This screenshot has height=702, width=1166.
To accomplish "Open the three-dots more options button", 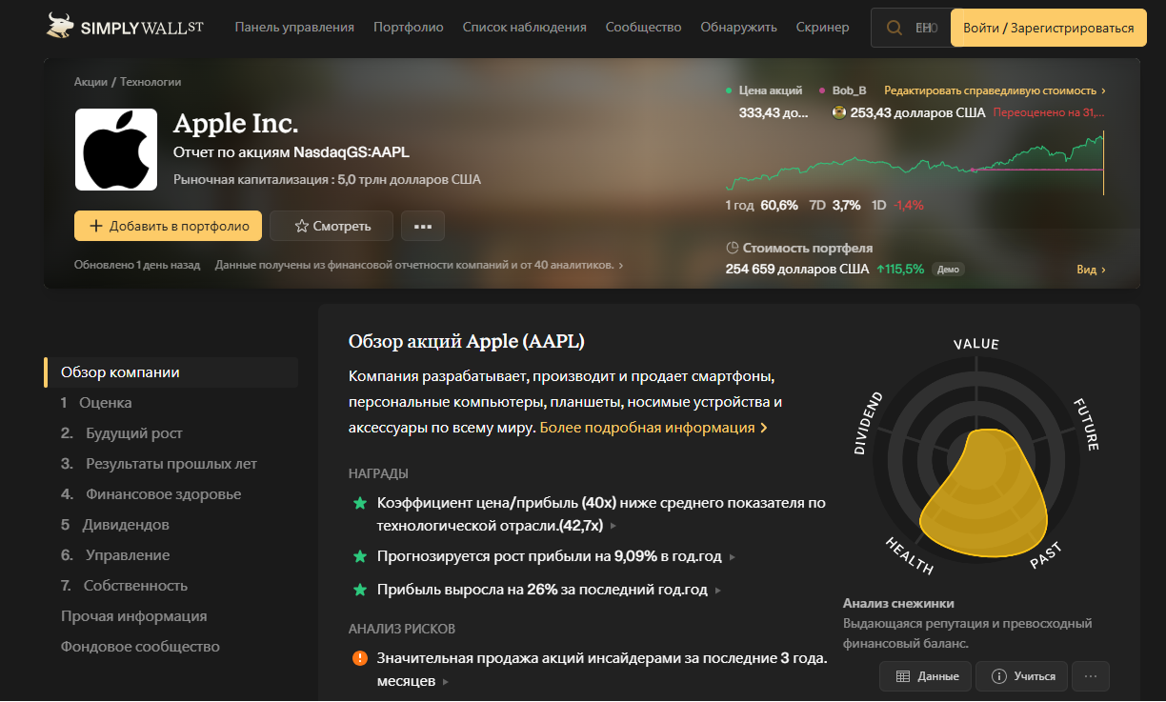I will coord(423,226).
